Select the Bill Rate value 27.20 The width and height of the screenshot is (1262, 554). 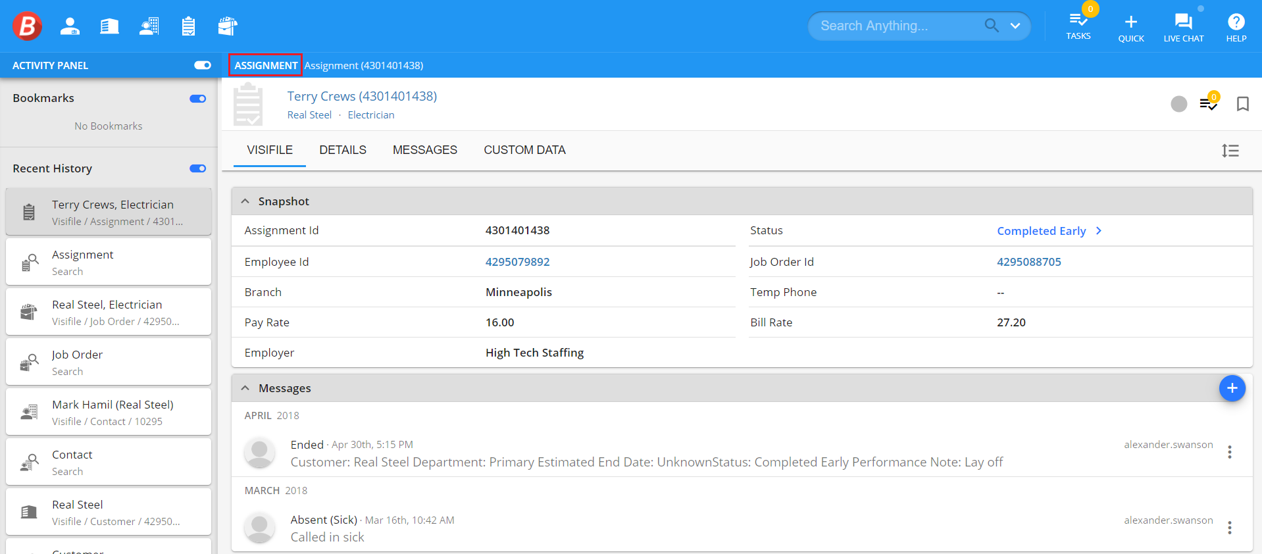coord(1011,322)
